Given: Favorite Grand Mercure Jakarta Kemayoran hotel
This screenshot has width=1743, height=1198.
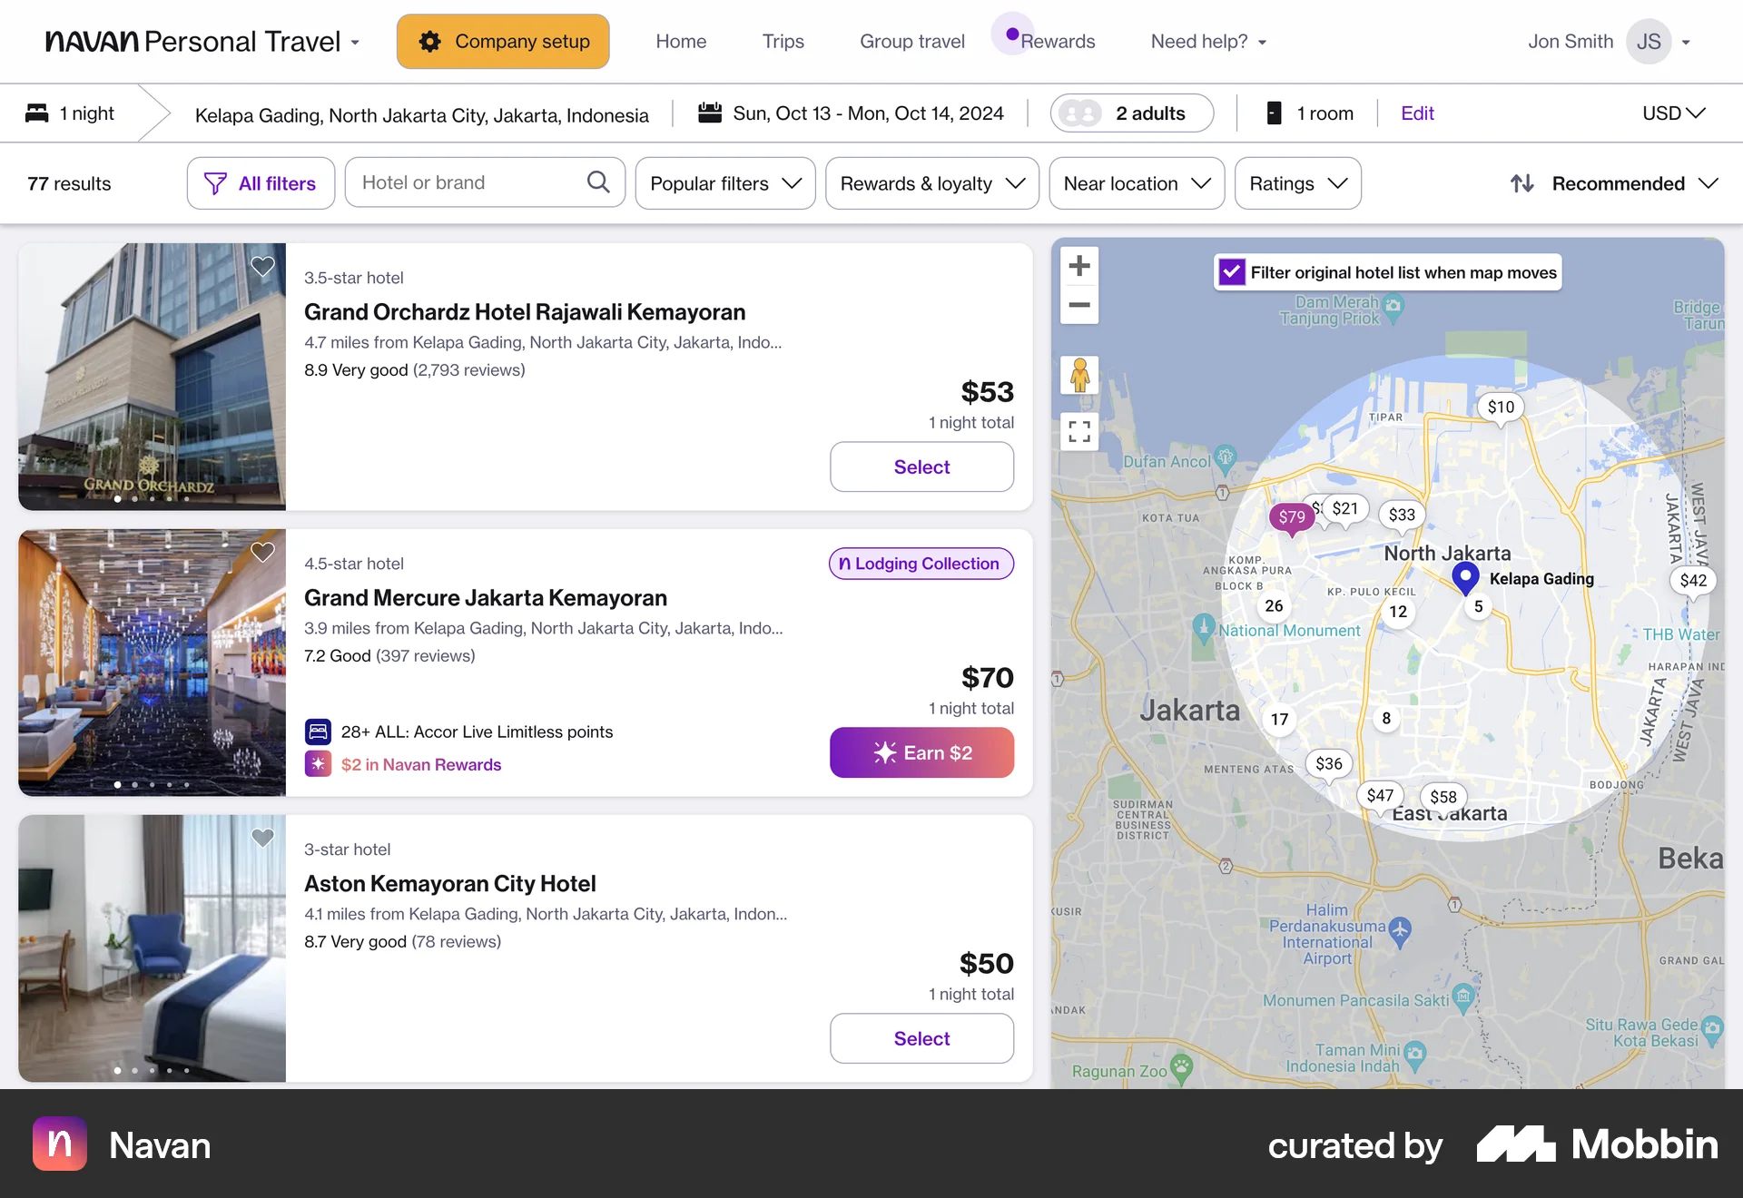Looking at the screenshot, I should tap(262, 552).
